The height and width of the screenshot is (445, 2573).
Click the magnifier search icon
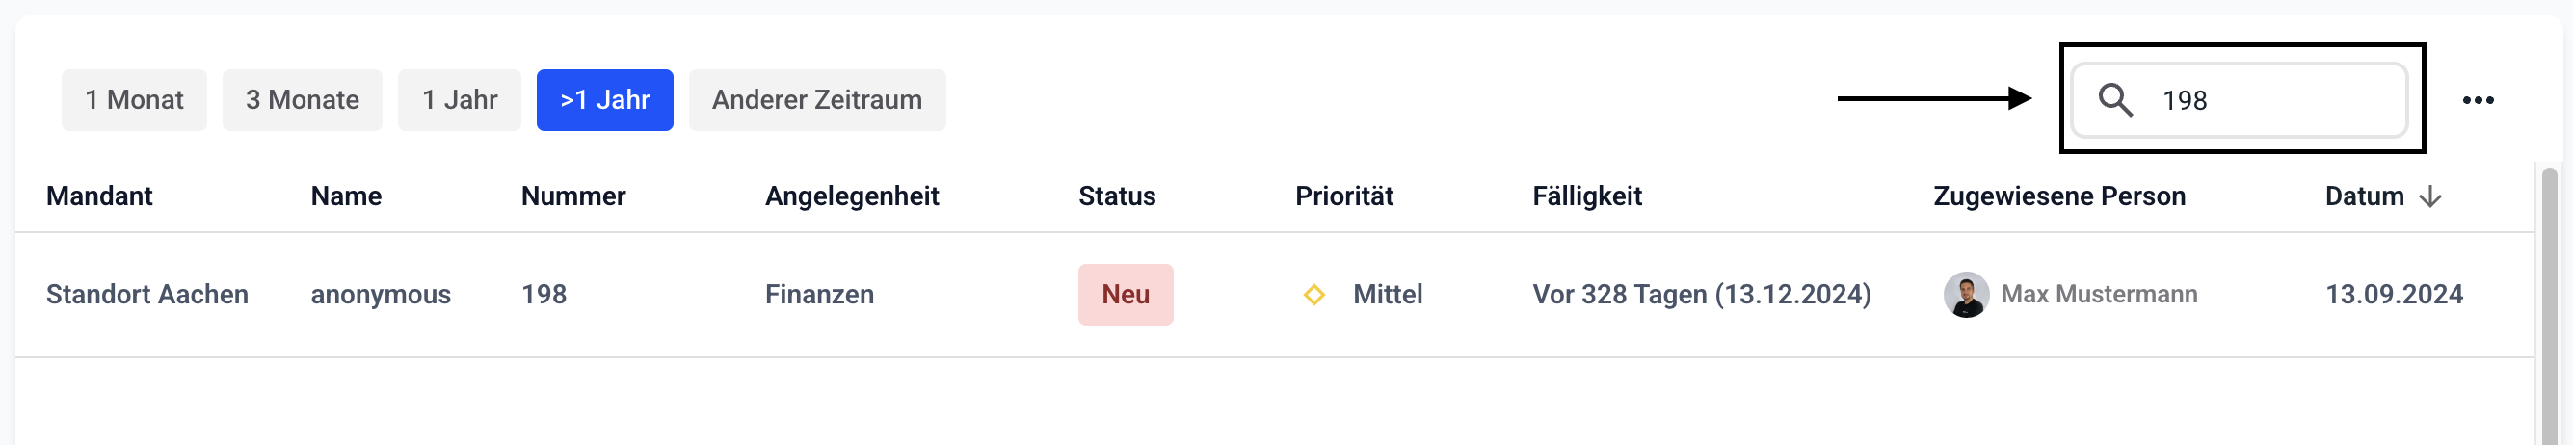pyautogui.click(x=2114, y=100)
